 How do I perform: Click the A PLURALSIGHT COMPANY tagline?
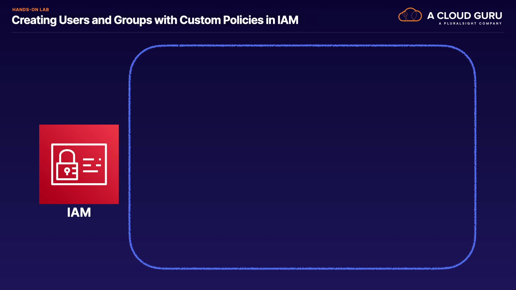coord(470,24)
